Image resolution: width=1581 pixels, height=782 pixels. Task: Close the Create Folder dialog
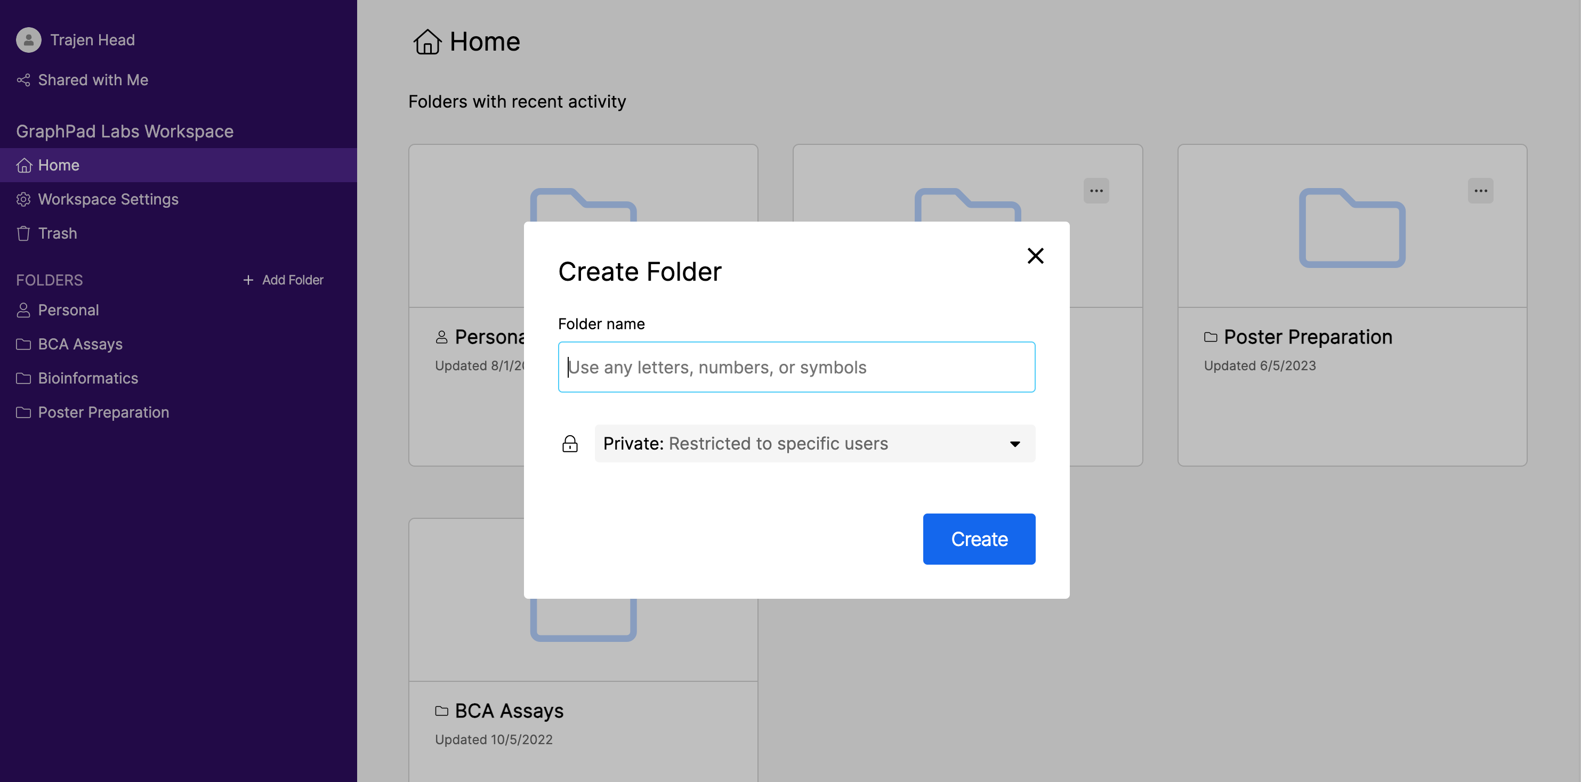click(1035, 256)
